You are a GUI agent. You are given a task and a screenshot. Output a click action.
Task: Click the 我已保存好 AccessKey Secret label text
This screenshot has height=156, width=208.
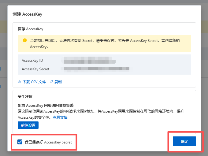pyautogui.click(x=48, y=142)
